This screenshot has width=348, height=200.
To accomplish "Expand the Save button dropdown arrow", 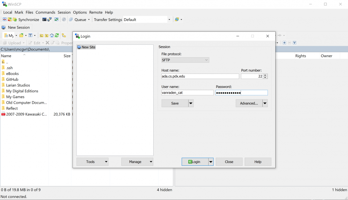I will [x=191, y=103].
